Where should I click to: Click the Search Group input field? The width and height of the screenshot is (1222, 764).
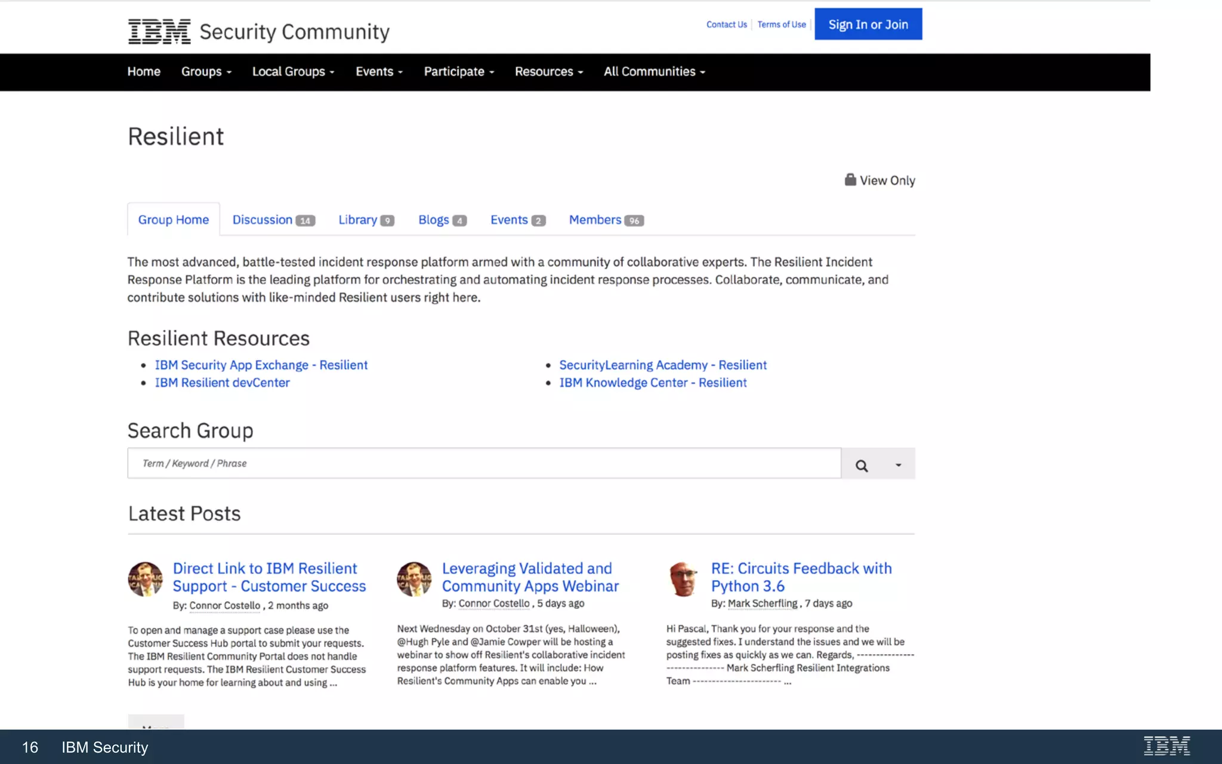click(485, 463)
